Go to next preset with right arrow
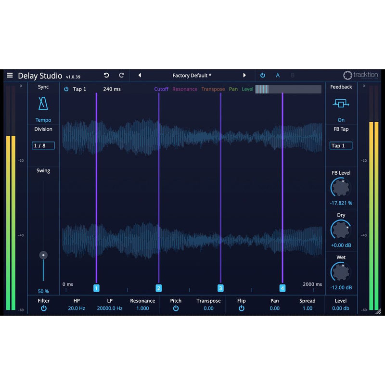The image size is (385, 385). 244,76
